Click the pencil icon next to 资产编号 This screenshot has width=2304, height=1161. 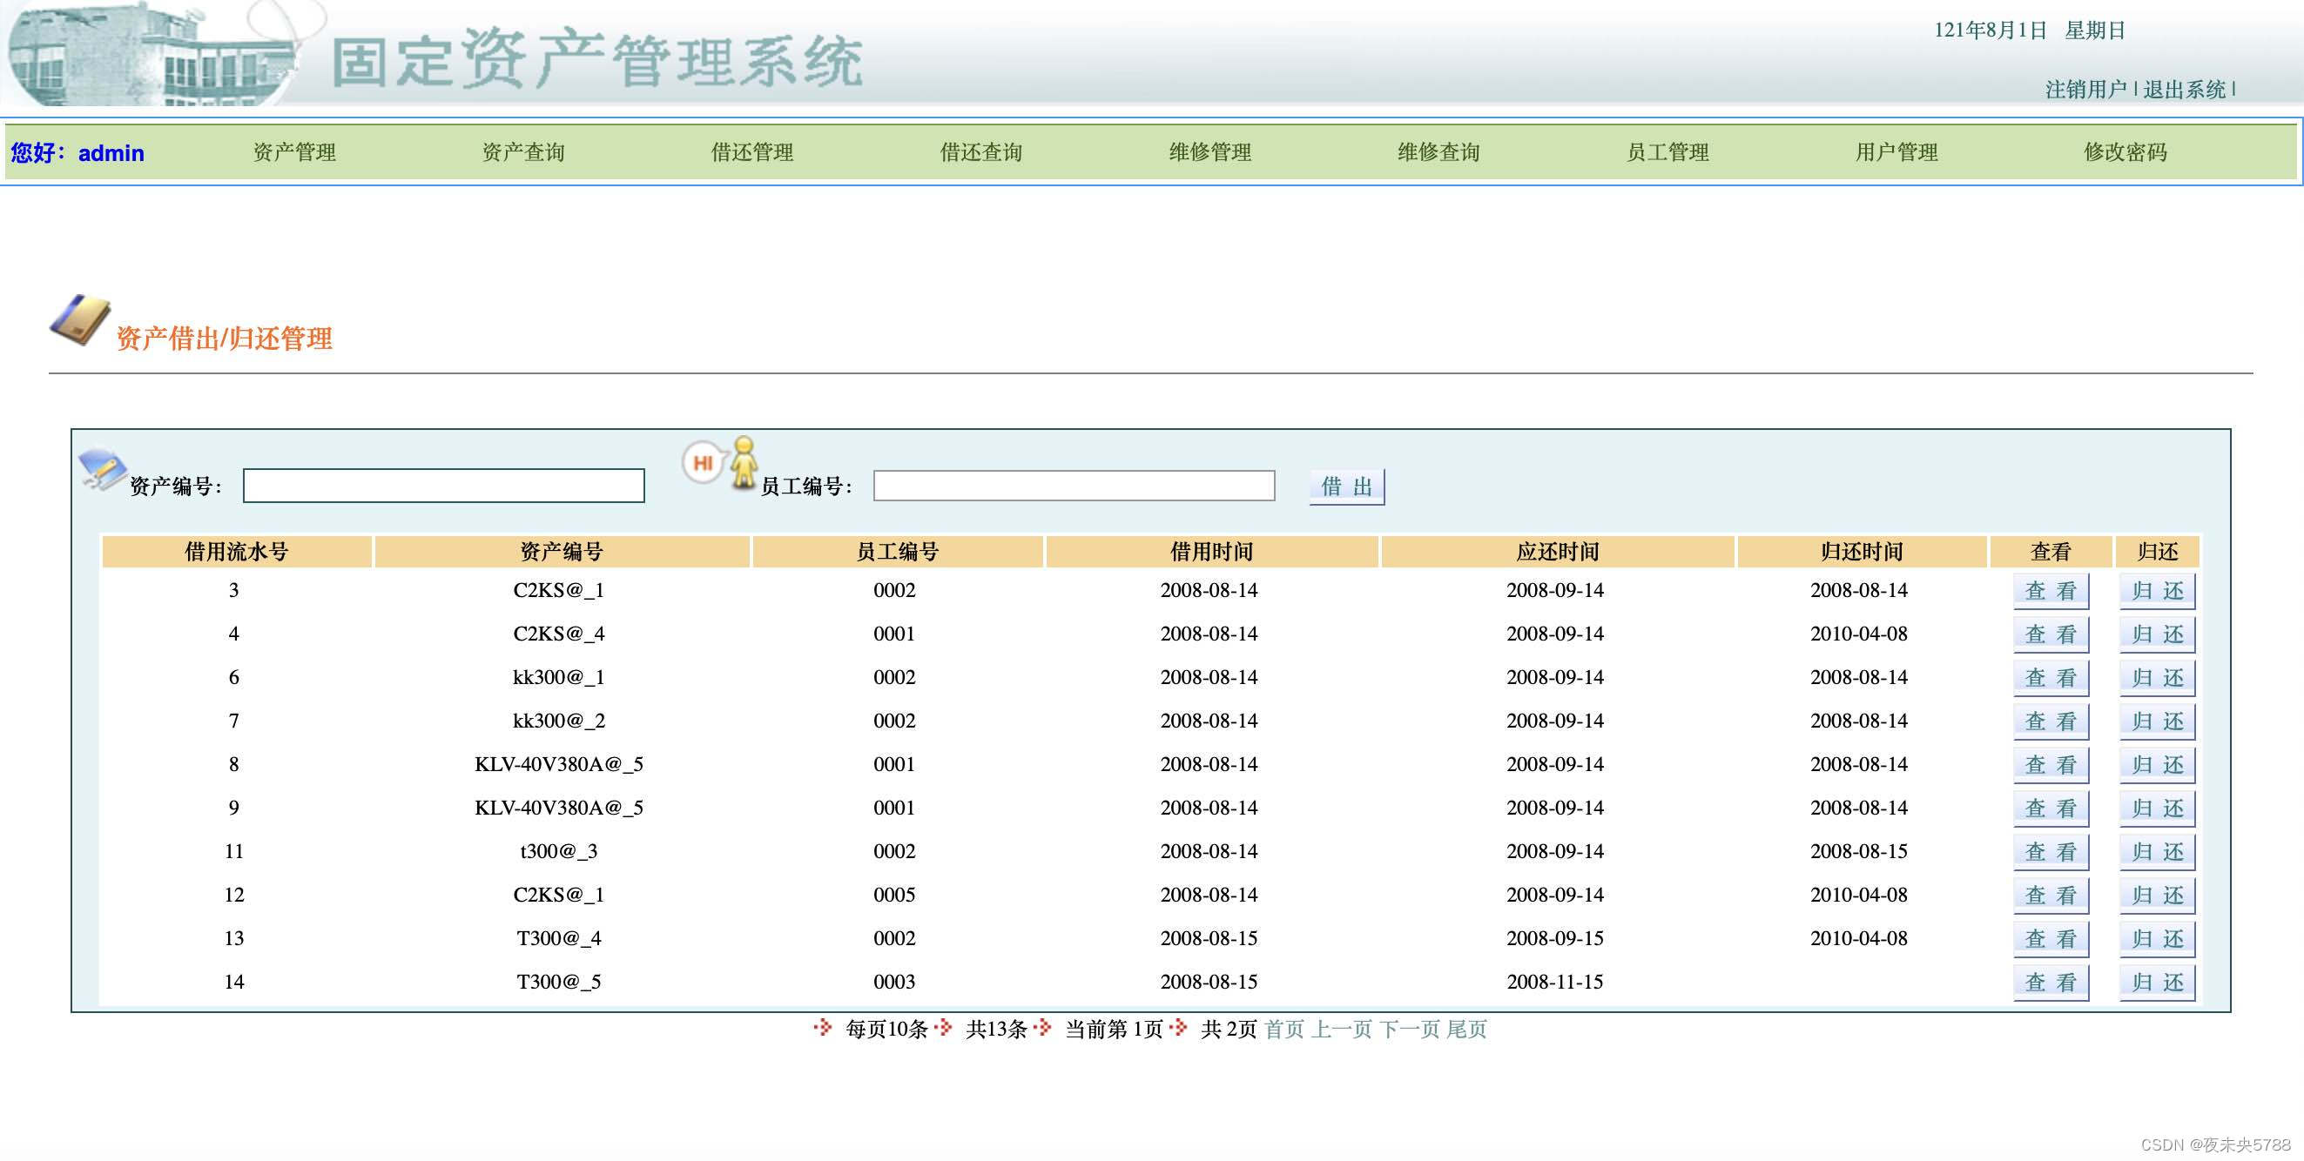[x=102, y=469]
